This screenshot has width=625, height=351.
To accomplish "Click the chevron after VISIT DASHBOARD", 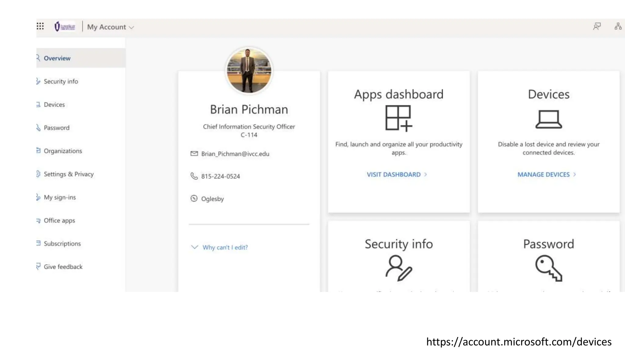I will pyautogui.click(x=425, y=174).
